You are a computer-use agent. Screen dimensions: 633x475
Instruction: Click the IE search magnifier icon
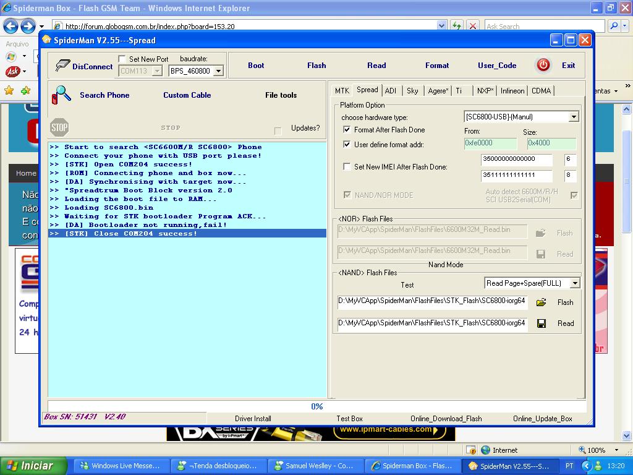(x=614, y=26)
